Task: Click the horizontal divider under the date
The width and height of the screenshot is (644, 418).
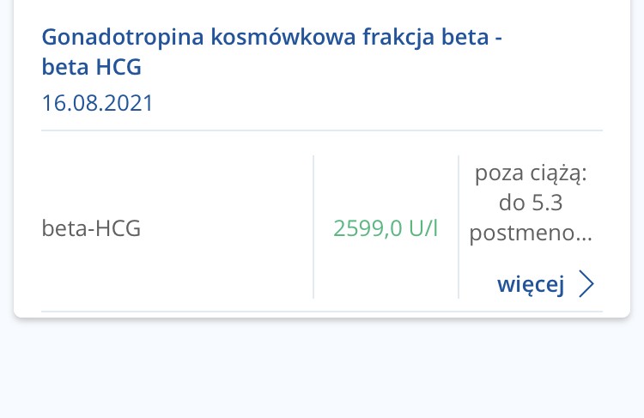Action: (322, 130)
